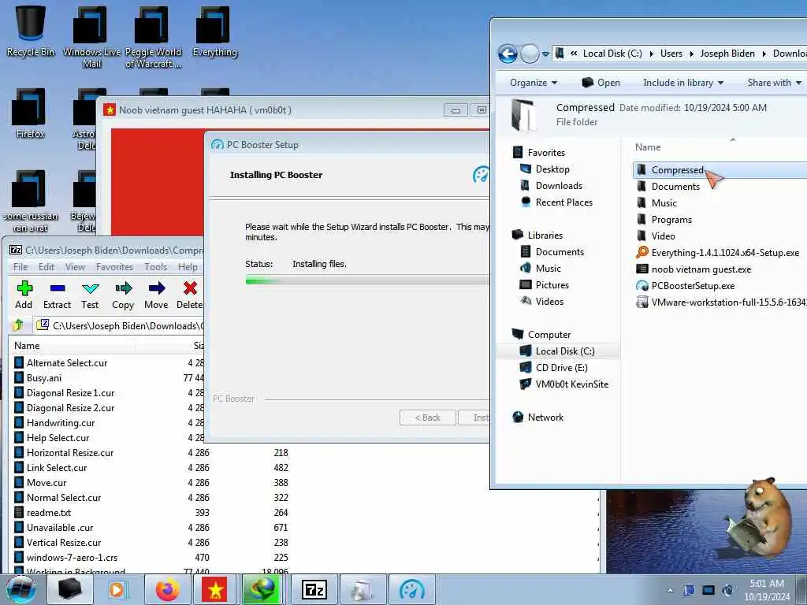Select Windows Live Mail desktop icon

91,36
